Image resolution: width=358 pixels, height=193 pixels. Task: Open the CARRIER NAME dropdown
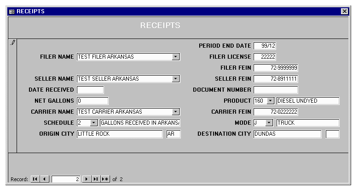point(175,112)
